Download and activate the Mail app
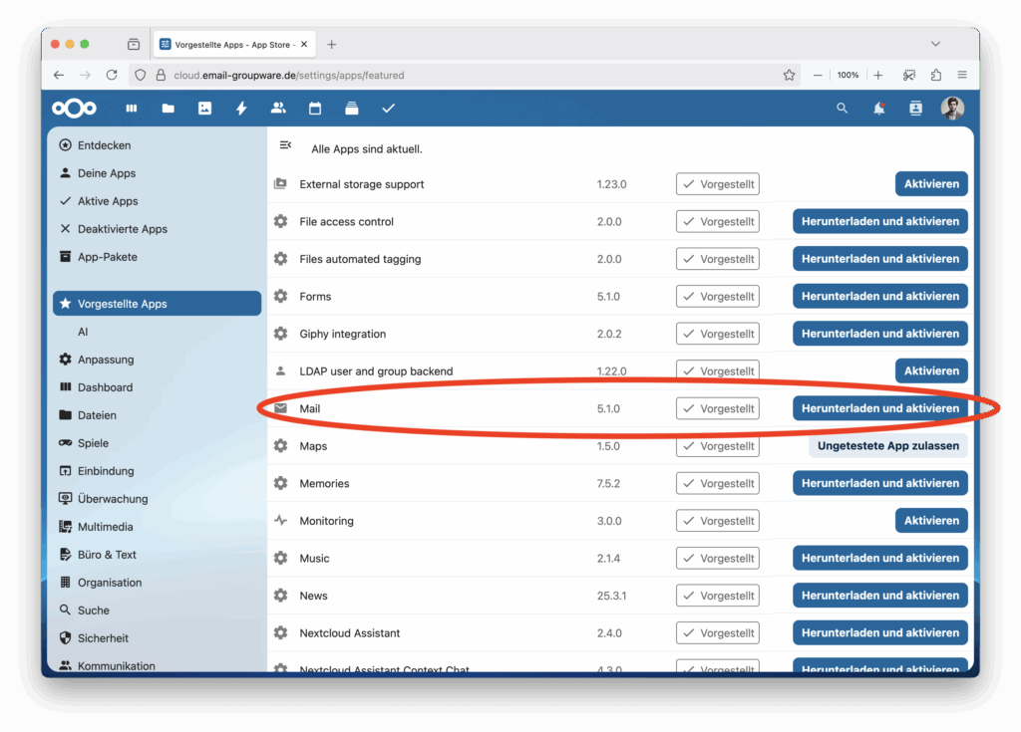The height and width of the screenshot is (732, 1021). pos(879,408)
